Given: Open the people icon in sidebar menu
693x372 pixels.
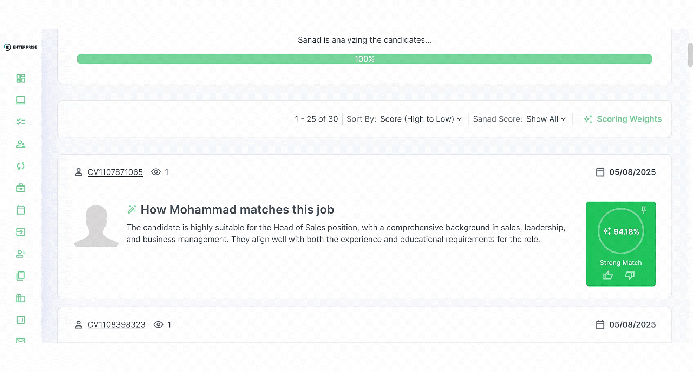Looking at the screenshot, I should click(x=21, y=144).
